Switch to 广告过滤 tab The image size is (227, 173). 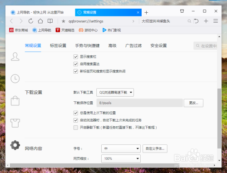pyautogui.click(x=133, y=45)
